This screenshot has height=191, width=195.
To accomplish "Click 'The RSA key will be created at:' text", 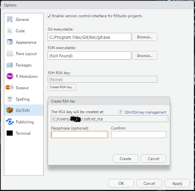I will (x=77, y=112).
